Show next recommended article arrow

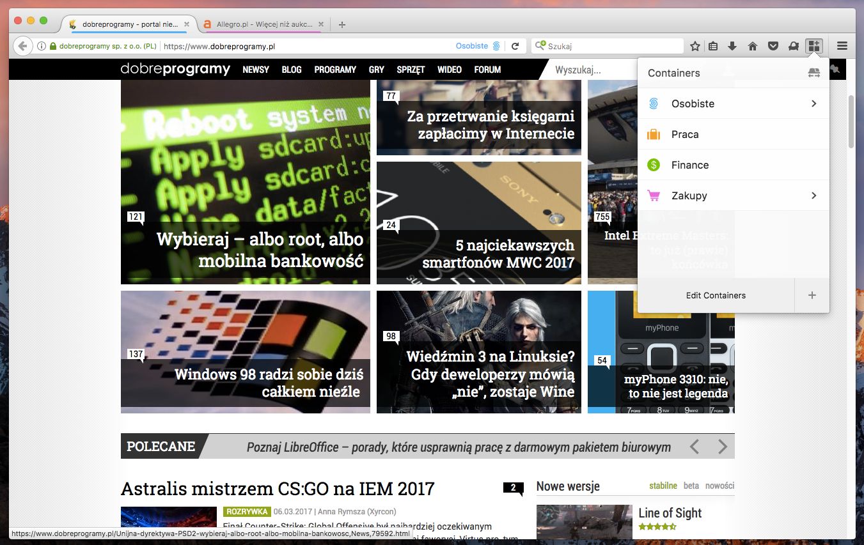click(x=722, y=446)
